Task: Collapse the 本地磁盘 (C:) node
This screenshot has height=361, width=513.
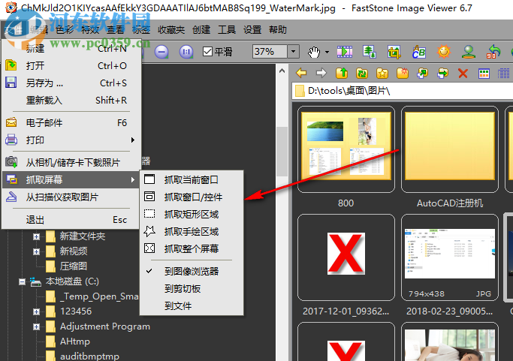Action: click(22, 281)
